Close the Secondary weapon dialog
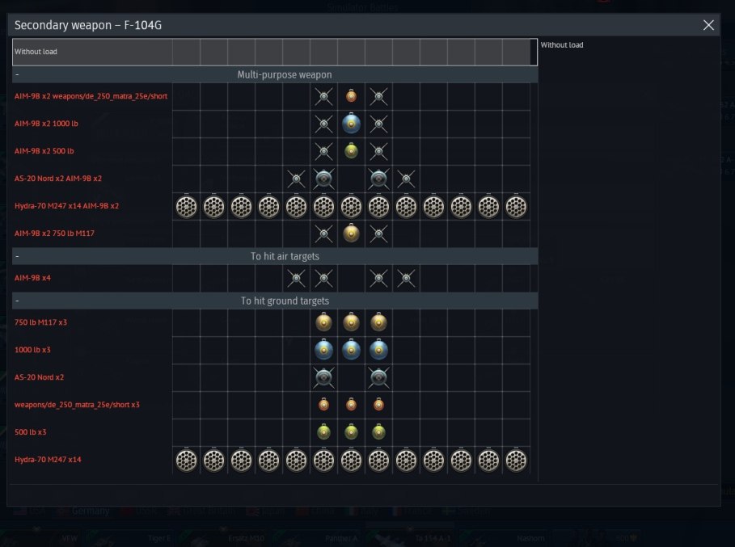 click(708, 25)
